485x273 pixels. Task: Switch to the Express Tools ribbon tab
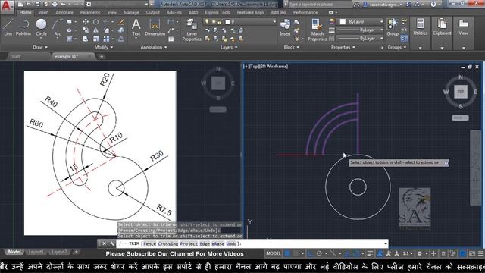[217, 12]
